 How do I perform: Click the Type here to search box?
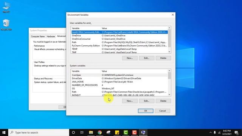pos(39,133)
